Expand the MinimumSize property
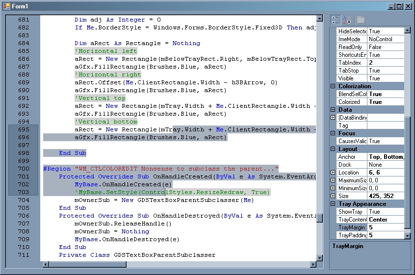The width and height of the screenshot is (415, 275). click(x=333, y=188)
